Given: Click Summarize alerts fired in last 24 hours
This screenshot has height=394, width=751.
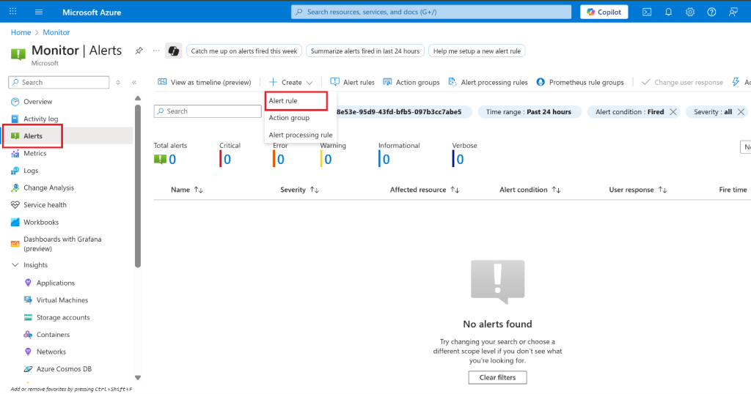Looking at the screenshot, I should coord(365,51).
